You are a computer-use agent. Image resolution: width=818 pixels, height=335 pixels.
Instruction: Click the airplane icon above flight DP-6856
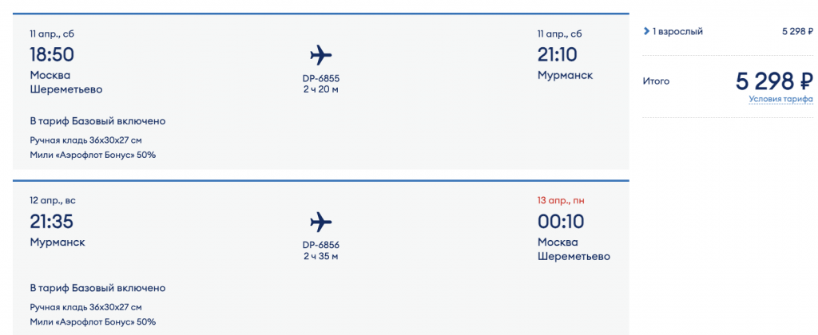point(320,222)
